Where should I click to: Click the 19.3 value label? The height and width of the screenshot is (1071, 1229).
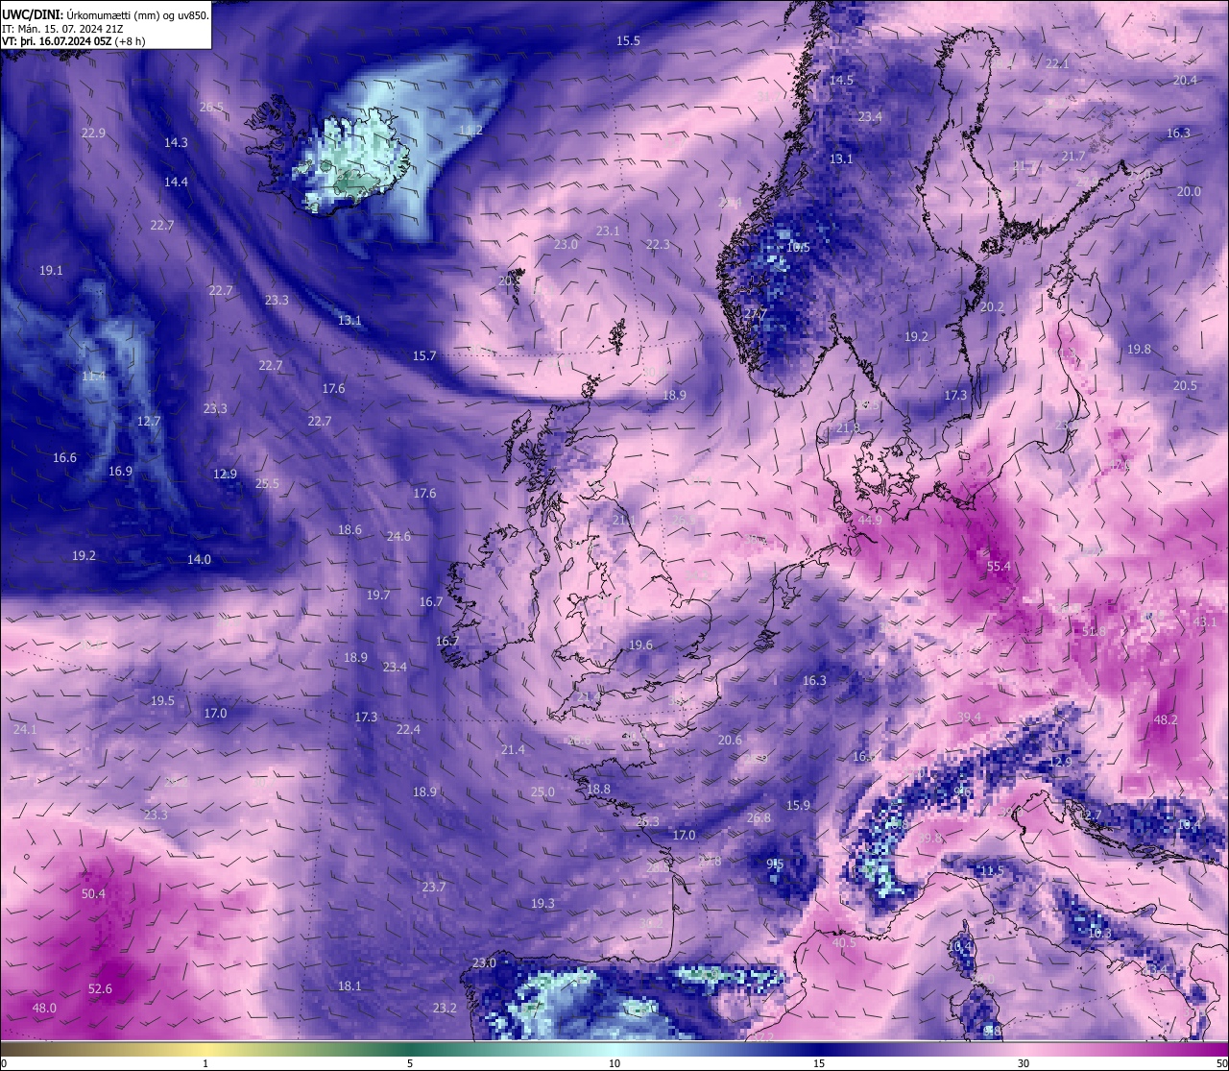pyautogui.click(x=542, y=903)
